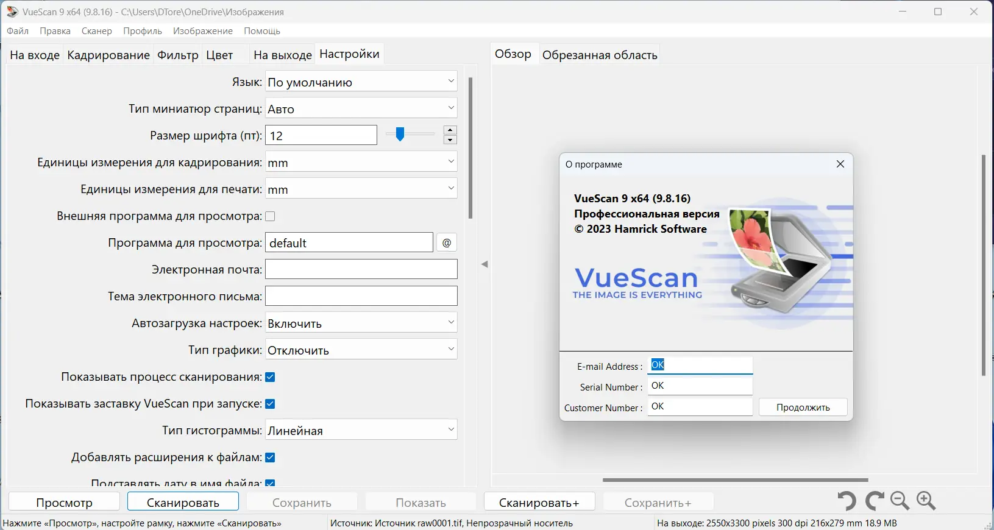Select the Настройки tab
Image resolution: width=994 pixels, height=530 pixels.
(349, 54)
